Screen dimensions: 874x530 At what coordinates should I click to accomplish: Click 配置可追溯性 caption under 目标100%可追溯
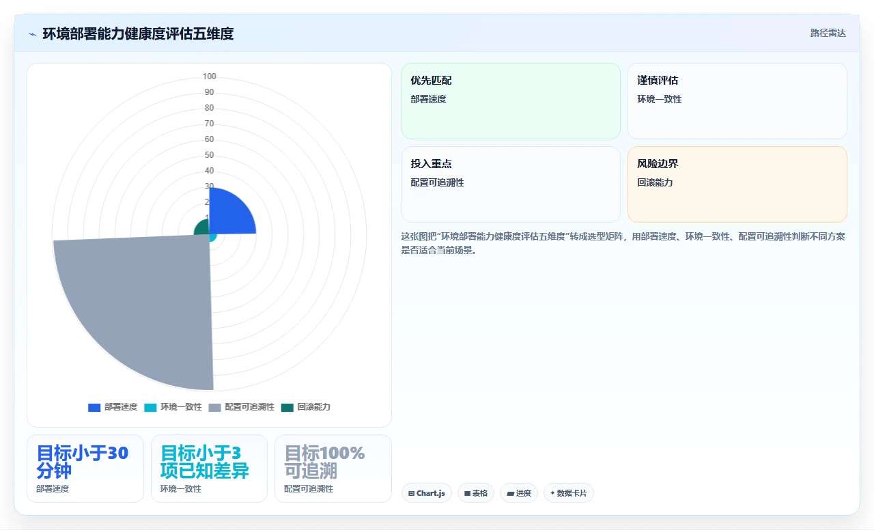coord(309,489)
